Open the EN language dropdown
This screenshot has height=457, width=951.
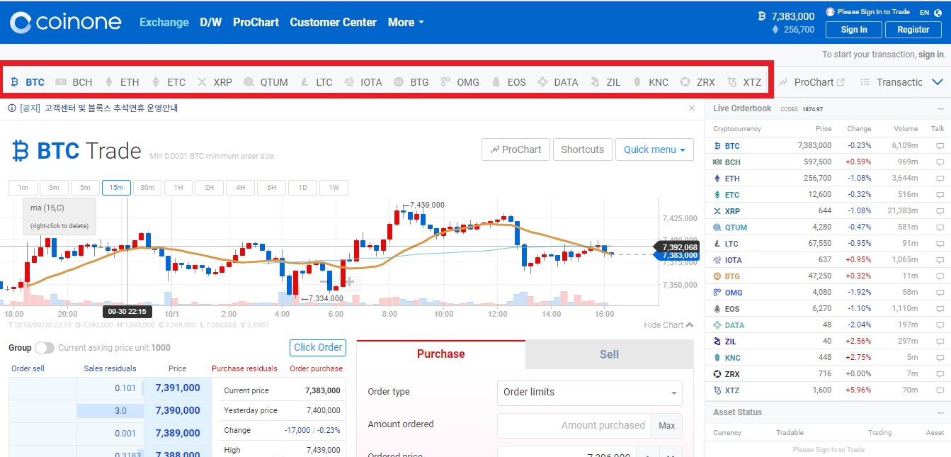(930, 12)
